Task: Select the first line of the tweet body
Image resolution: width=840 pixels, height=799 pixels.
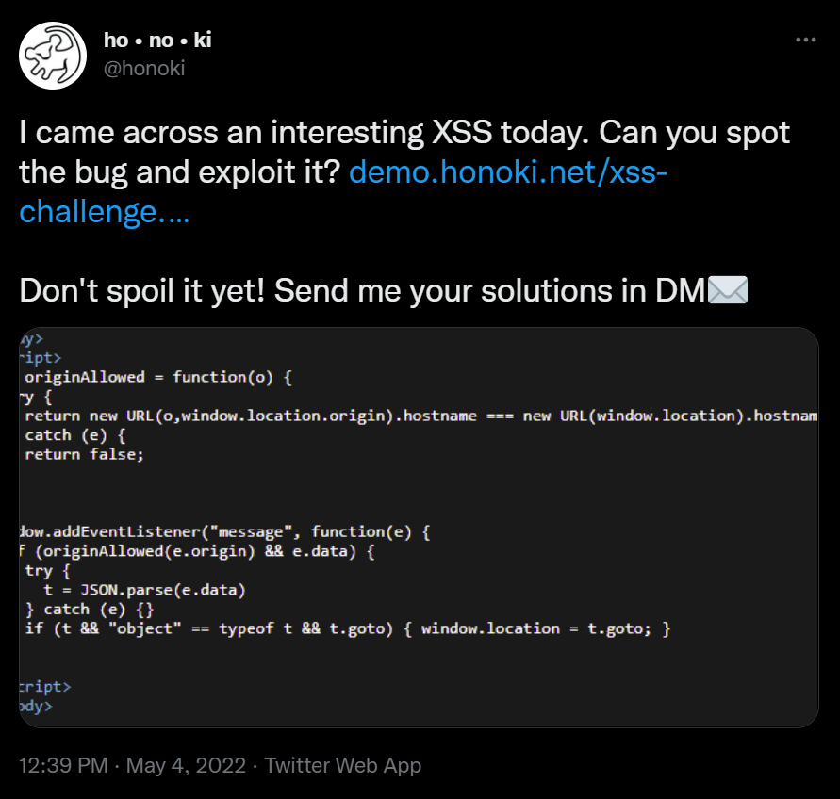Action: [x=403, y=132]
